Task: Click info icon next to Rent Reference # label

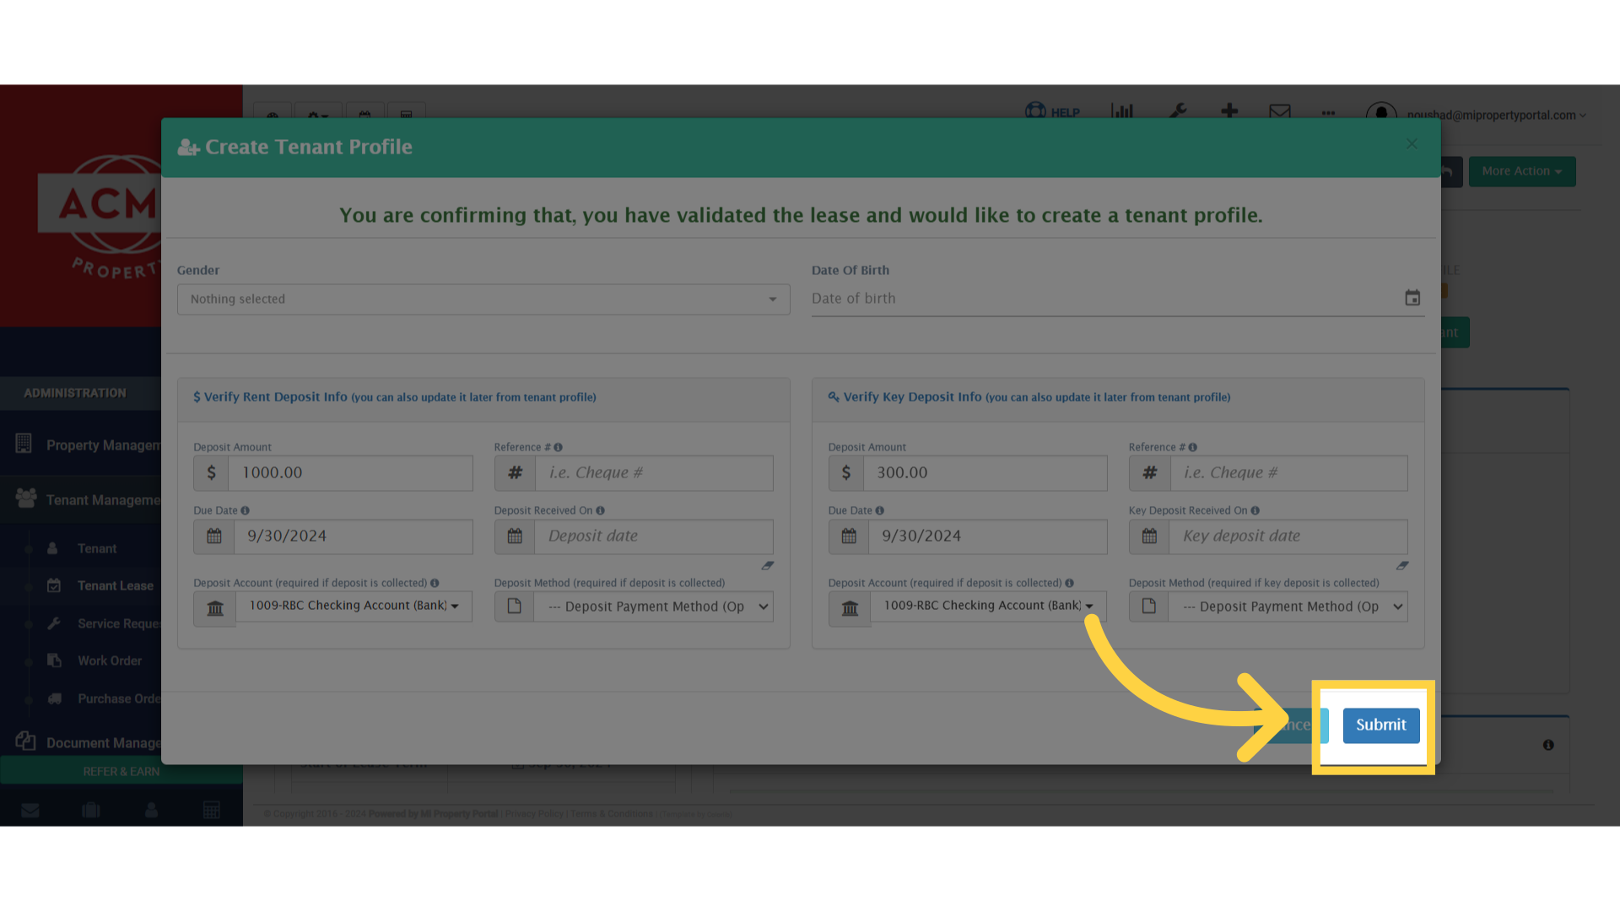Action: [x=558, y=448]
